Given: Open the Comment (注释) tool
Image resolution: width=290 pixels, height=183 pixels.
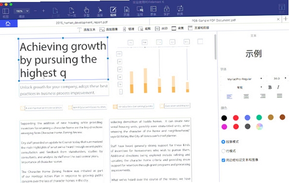Looking at the screenshot, I should [140, 11].
